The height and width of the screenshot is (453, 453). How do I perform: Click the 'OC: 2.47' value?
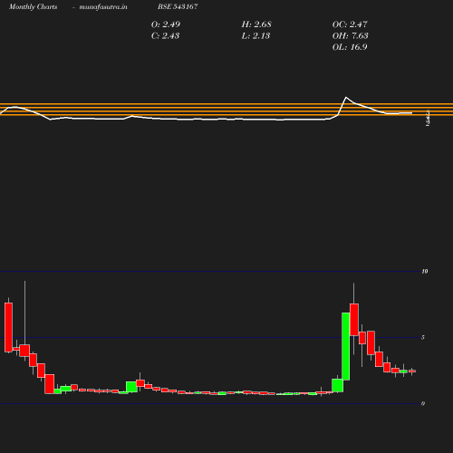pyautogui.click(x=350, y=24)
